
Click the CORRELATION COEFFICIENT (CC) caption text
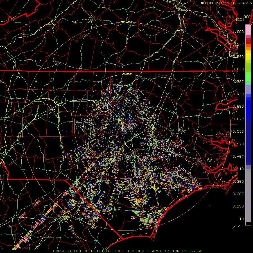point(89,251)
